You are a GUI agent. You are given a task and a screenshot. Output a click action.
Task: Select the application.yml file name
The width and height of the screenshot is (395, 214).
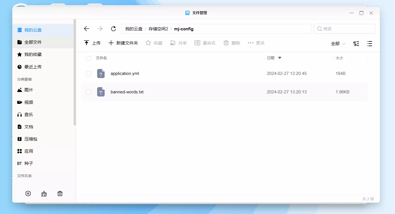(125, 74)
